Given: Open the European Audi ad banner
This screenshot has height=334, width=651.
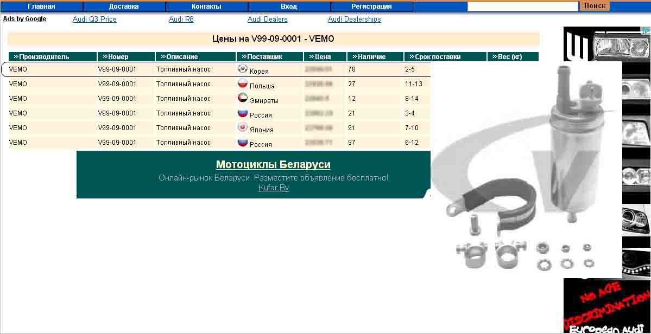Looking at the screenshot, I should pos(606,307).
